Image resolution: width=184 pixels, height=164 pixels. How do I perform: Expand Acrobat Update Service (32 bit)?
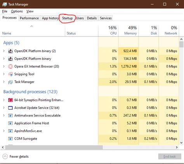click(4, 108)
